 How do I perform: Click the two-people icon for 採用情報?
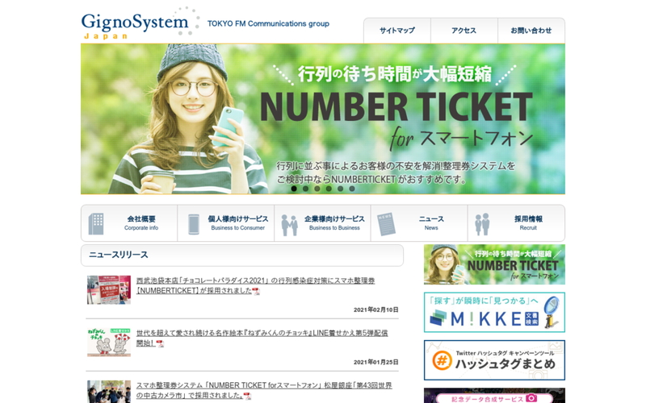(482, 224)
